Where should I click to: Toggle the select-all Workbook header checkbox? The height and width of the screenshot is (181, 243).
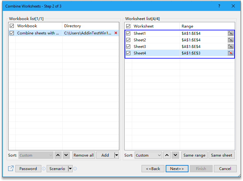click(12, 26)
